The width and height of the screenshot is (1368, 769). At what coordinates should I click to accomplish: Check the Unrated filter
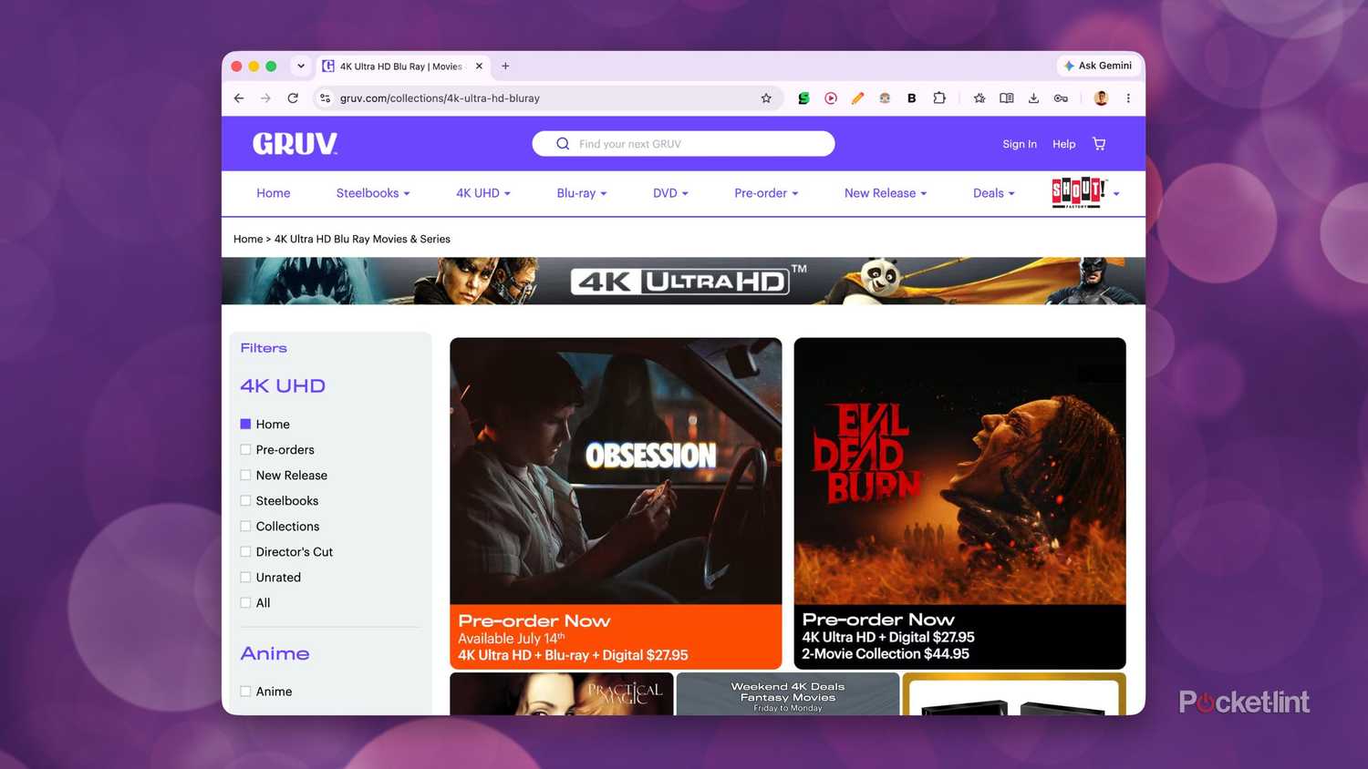click(245, 577)
